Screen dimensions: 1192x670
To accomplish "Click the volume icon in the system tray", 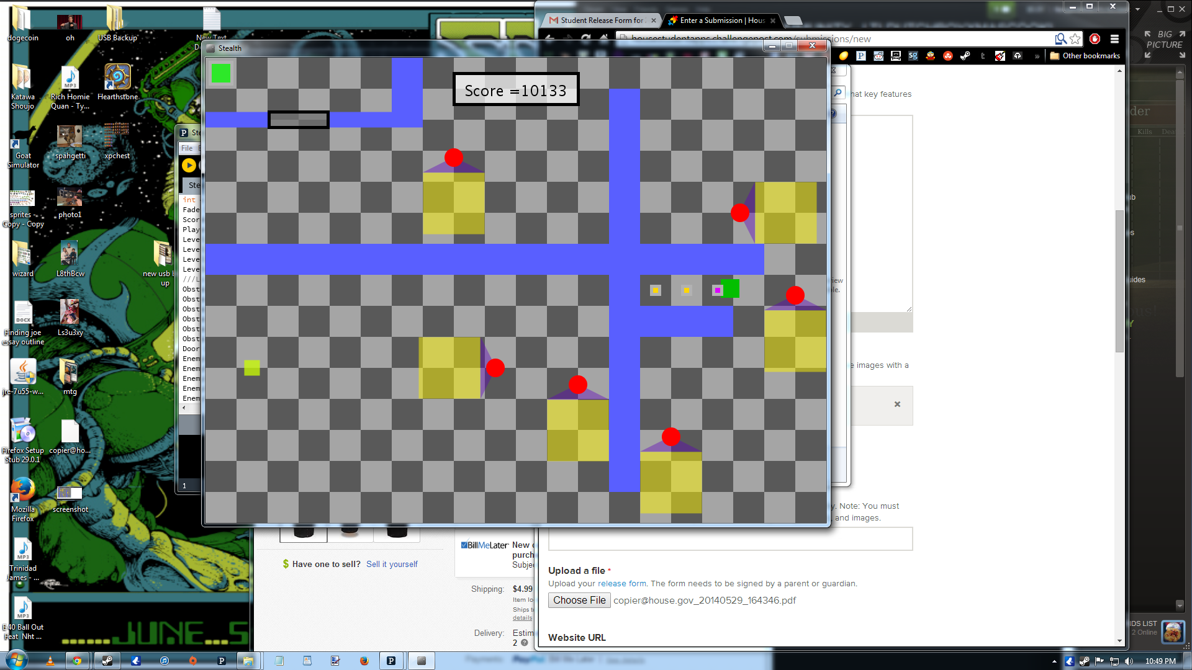I will tap(1129, 661).
